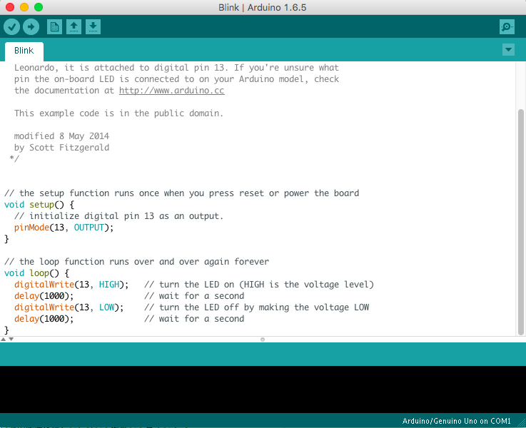Viewport: 526px width, 428px height.
Task: Click the line 'void loop() {'
Action: [37, 272]
